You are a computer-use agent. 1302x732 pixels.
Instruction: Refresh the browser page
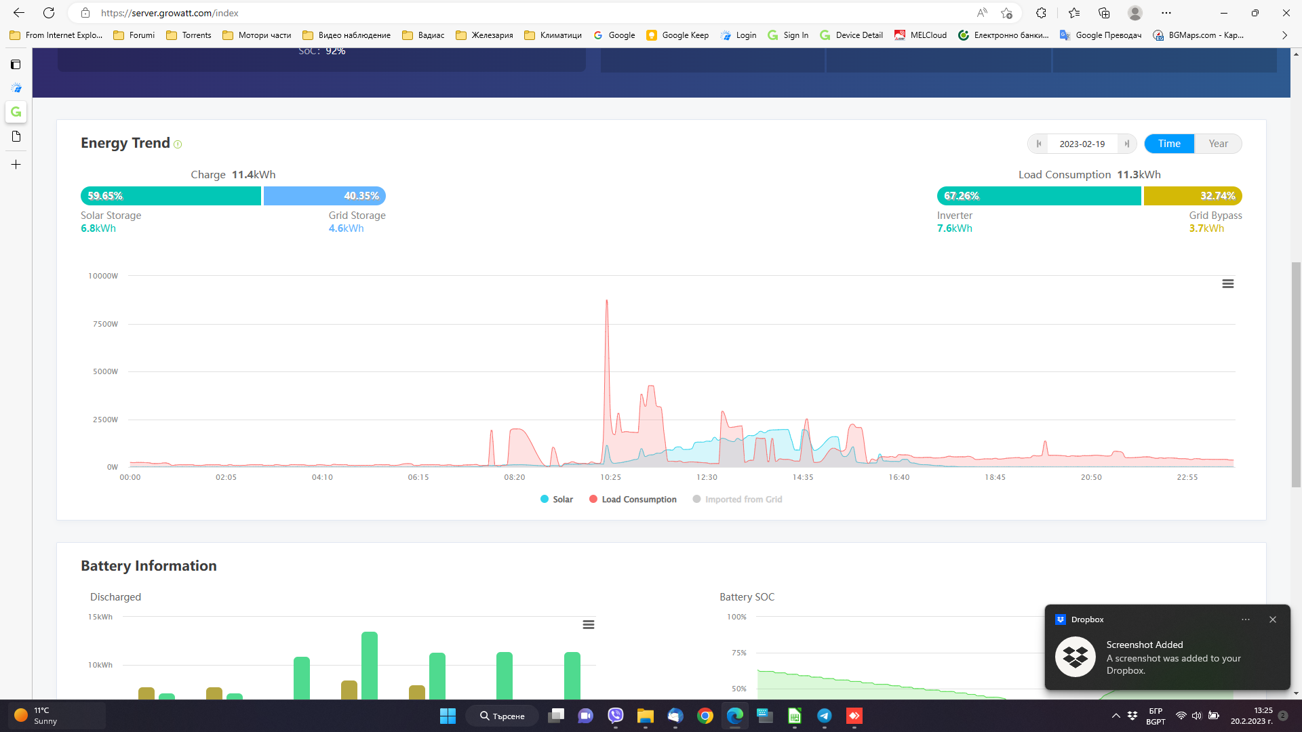[x=49, y=13]
